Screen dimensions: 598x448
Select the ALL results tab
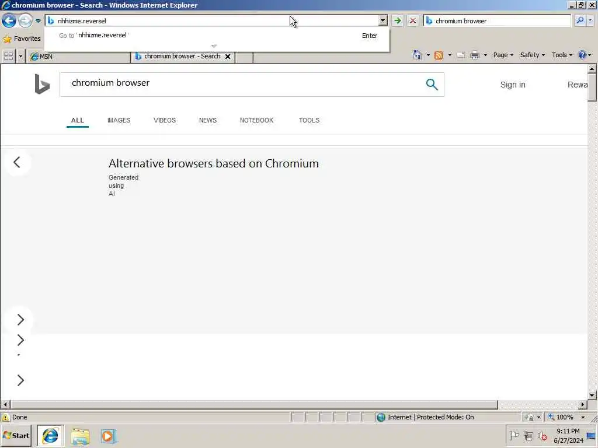pyautogui.click(x=78, y=120)
